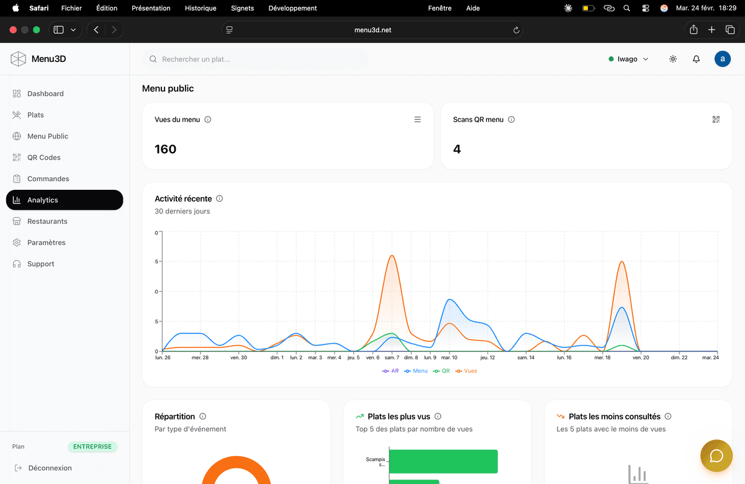This screenshot has width=745, height=484.
Task: Toggle the light/dark theme sun icon
Action: click(x=673, y=59)
